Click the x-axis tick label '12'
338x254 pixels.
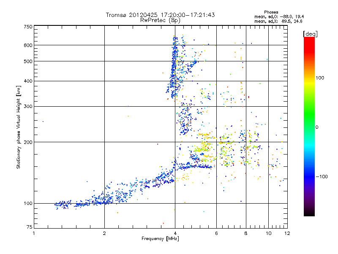[287, 233]
